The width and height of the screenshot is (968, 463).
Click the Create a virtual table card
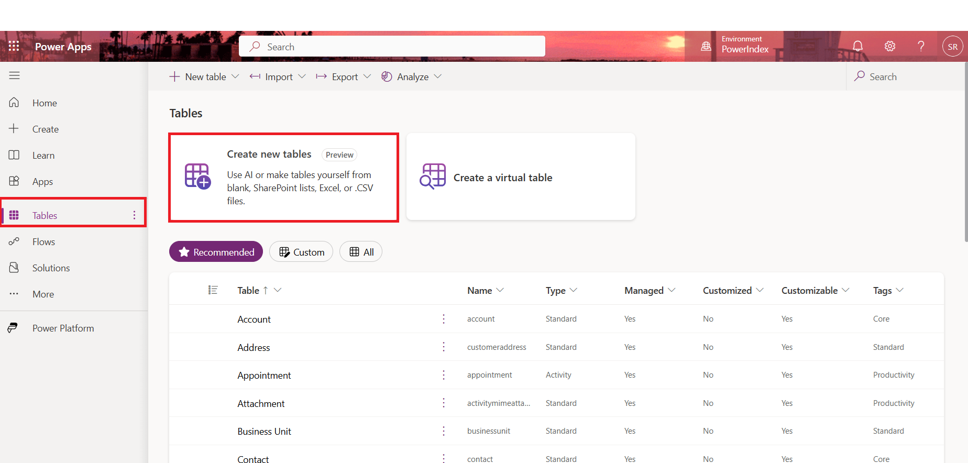click(x=521, y=177)
